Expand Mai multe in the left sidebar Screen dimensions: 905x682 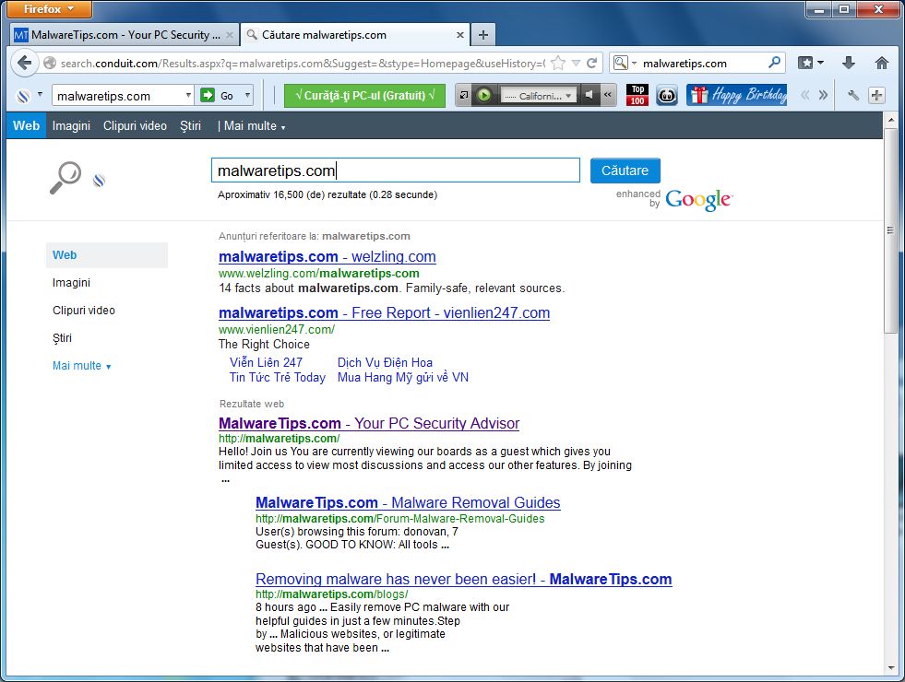pyautogui.click(x=81, y=366)
